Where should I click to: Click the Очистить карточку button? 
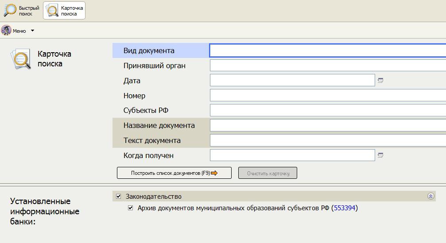point(268,173)
